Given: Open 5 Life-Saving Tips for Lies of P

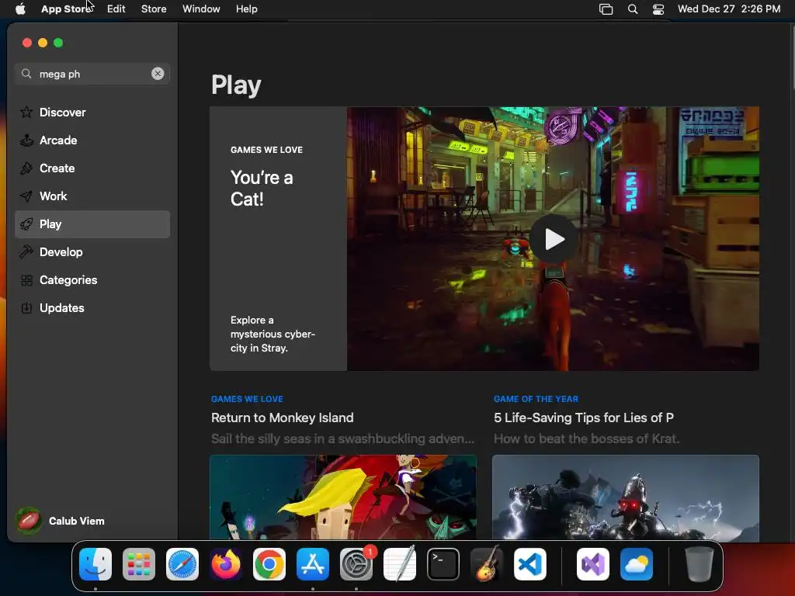Looking at the screenshot, I should coord(584,418).
